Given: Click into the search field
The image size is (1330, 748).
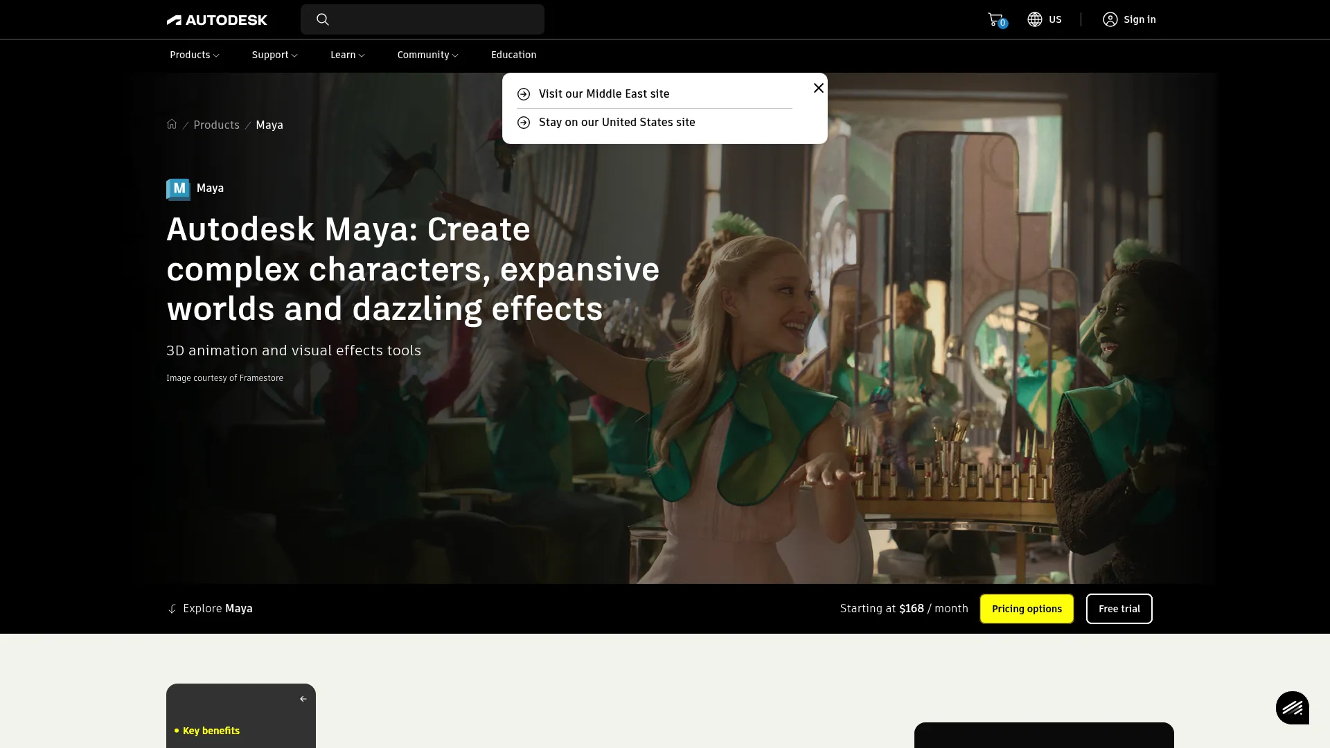Looking at the screenshot, I should 423,19.
